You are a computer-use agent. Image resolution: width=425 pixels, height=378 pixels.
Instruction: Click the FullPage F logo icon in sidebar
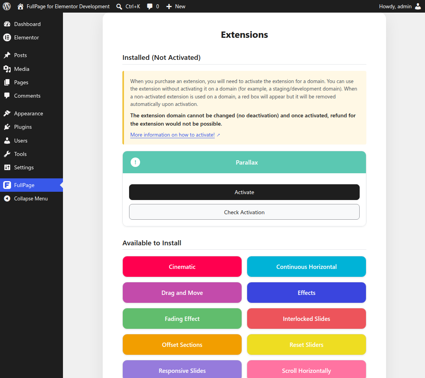point(7,185)
